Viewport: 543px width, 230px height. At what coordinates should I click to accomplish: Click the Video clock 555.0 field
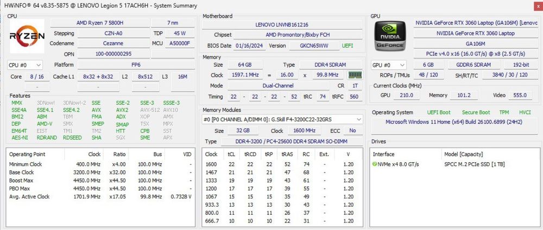(520, 95)
